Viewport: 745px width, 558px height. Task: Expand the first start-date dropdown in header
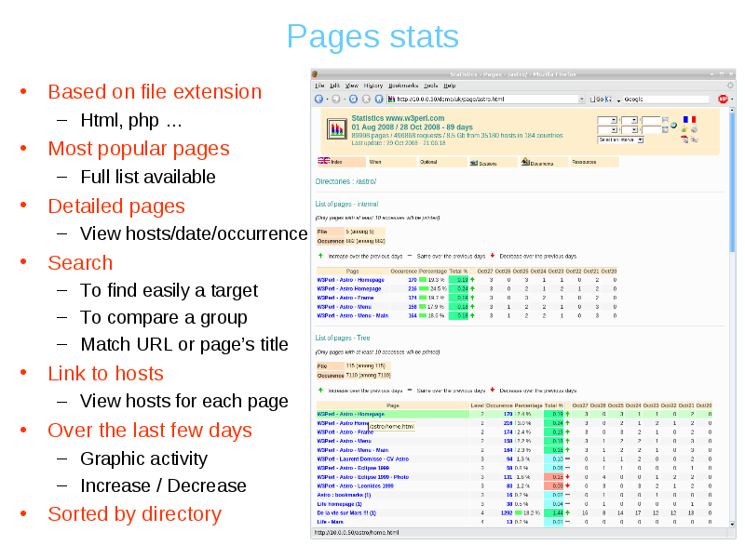click(607, 120)
